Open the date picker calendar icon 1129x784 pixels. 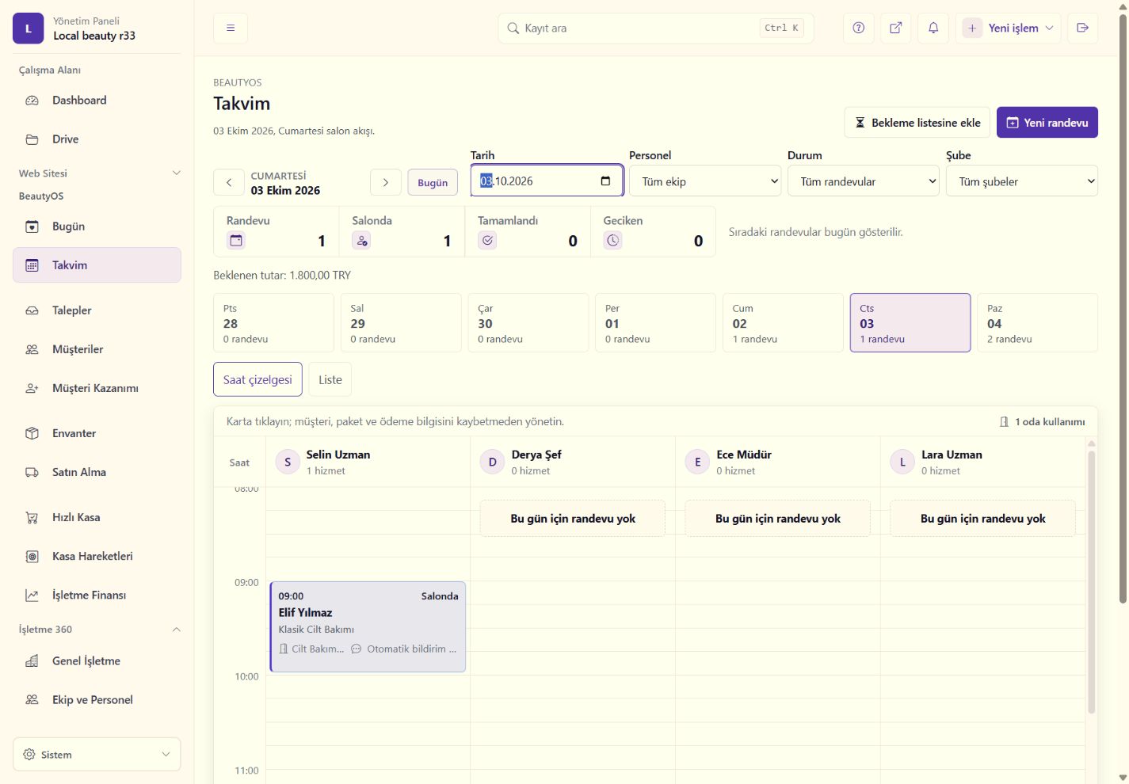[605, 181]
